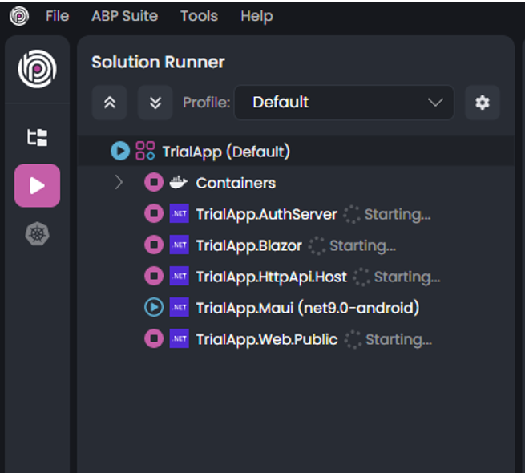
Task: Expand all items with double-down chevron
Action: (x=155, y=103)
